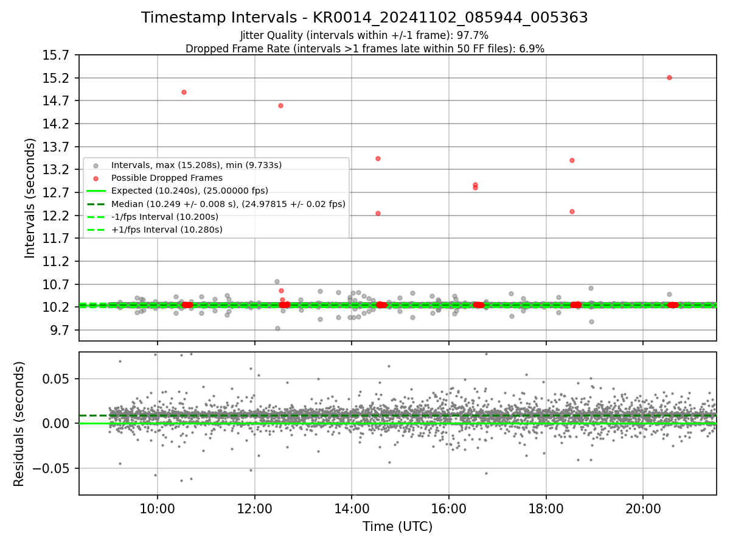The height and width of the screenshot is (548, 730).
Task: Click the 20:00 time tick label
Action: click(x=643, y=508)
